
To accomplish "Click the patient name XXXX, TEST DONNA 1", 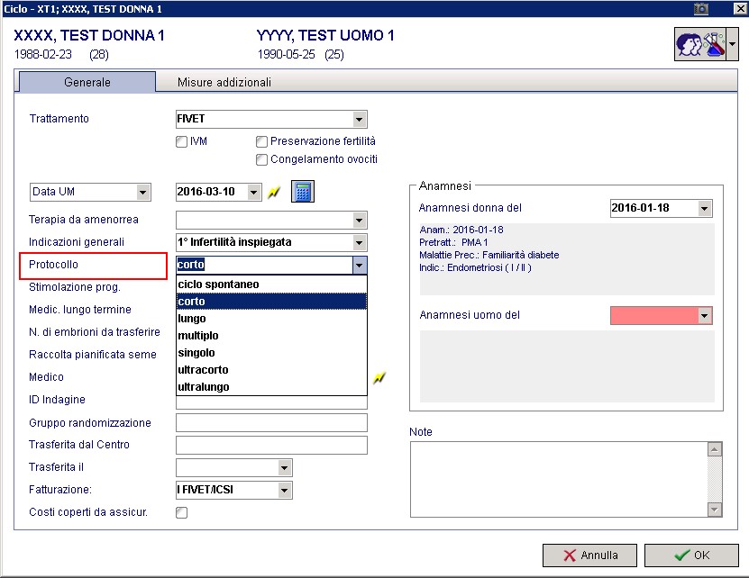I will pyautogui.click(x=89, y=35).
